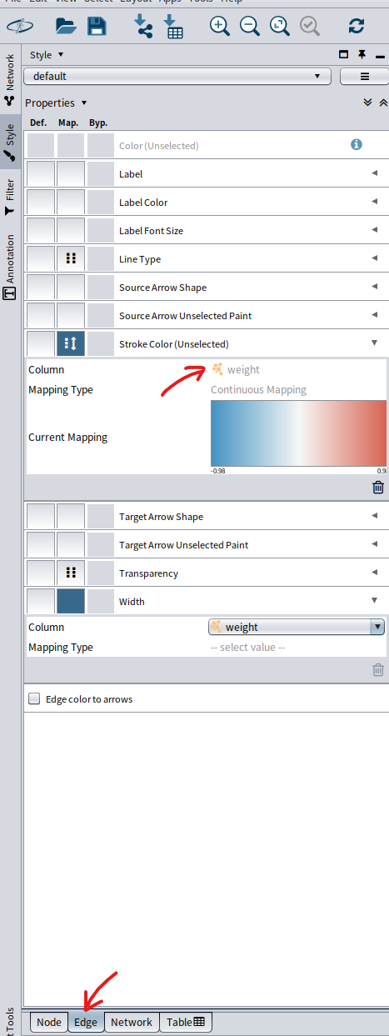Enable Edge color to arrows checkbox

(34, 699)
